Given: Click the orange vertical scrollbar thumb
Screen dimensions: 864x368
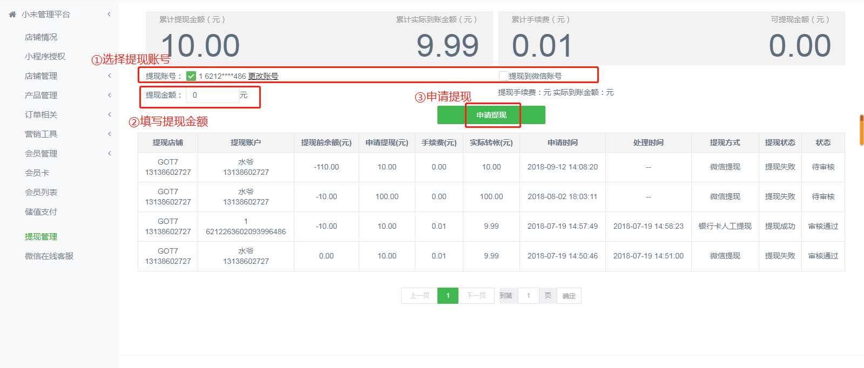Looking at the screenshot, I should coord(861,130).
